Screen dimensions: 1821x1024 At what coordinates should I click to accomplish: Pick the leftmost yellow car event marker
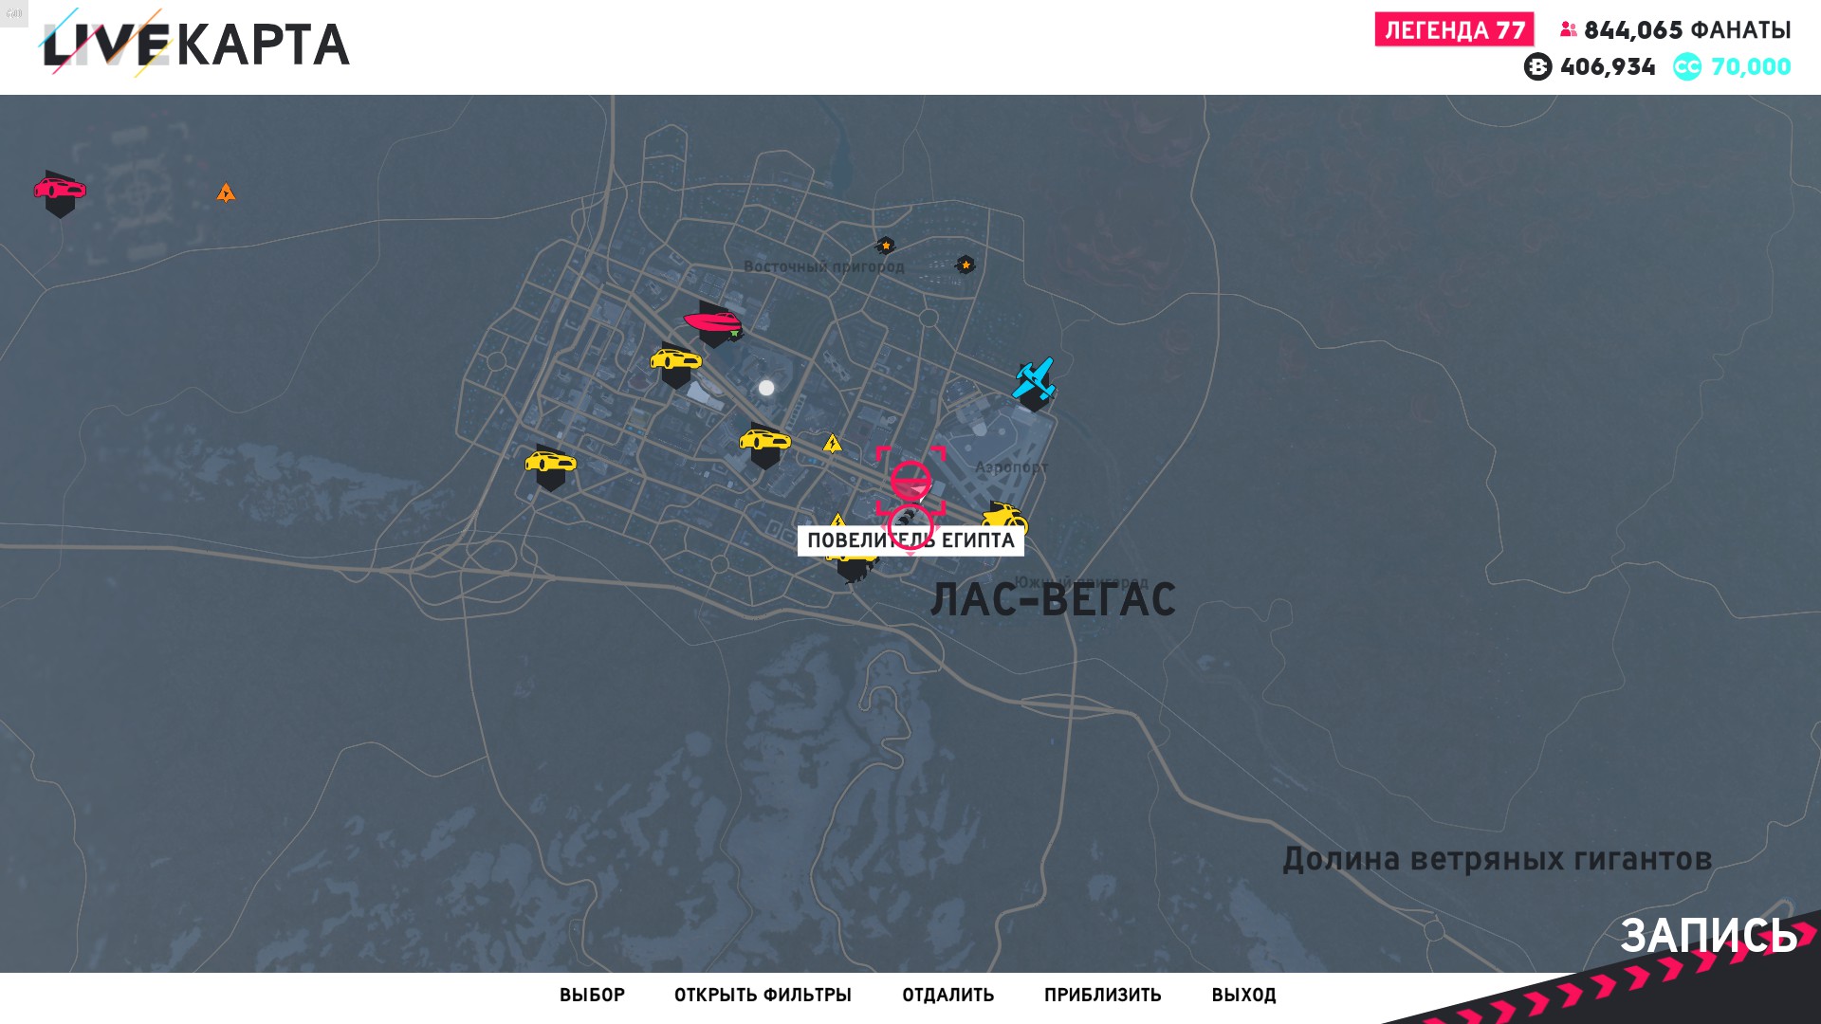click(550, 466)
